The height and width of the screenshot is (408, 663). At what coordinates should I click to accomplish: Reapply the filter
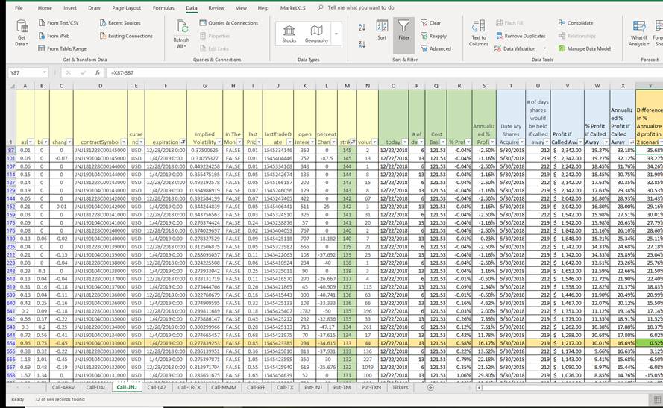433,36
